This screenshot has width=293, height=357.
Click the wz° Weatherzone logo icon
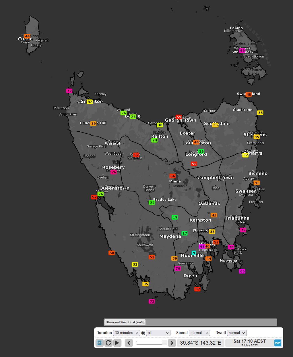278,343
